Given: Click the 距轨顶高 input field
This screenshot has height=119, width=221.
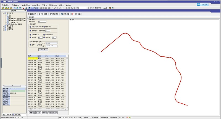Looking at the screenshot, I should [x=48, y=31].
